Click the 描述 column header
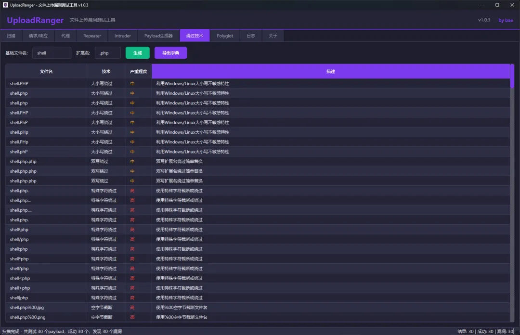This screenshot has height=335, width=520. coord(331,71)
